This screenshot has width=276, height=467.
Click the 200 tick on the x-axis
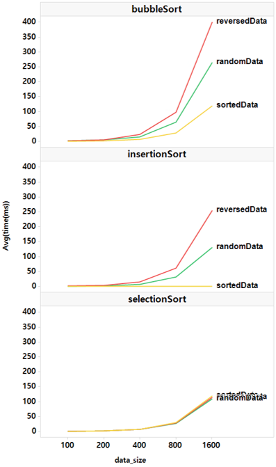(104, 445)
